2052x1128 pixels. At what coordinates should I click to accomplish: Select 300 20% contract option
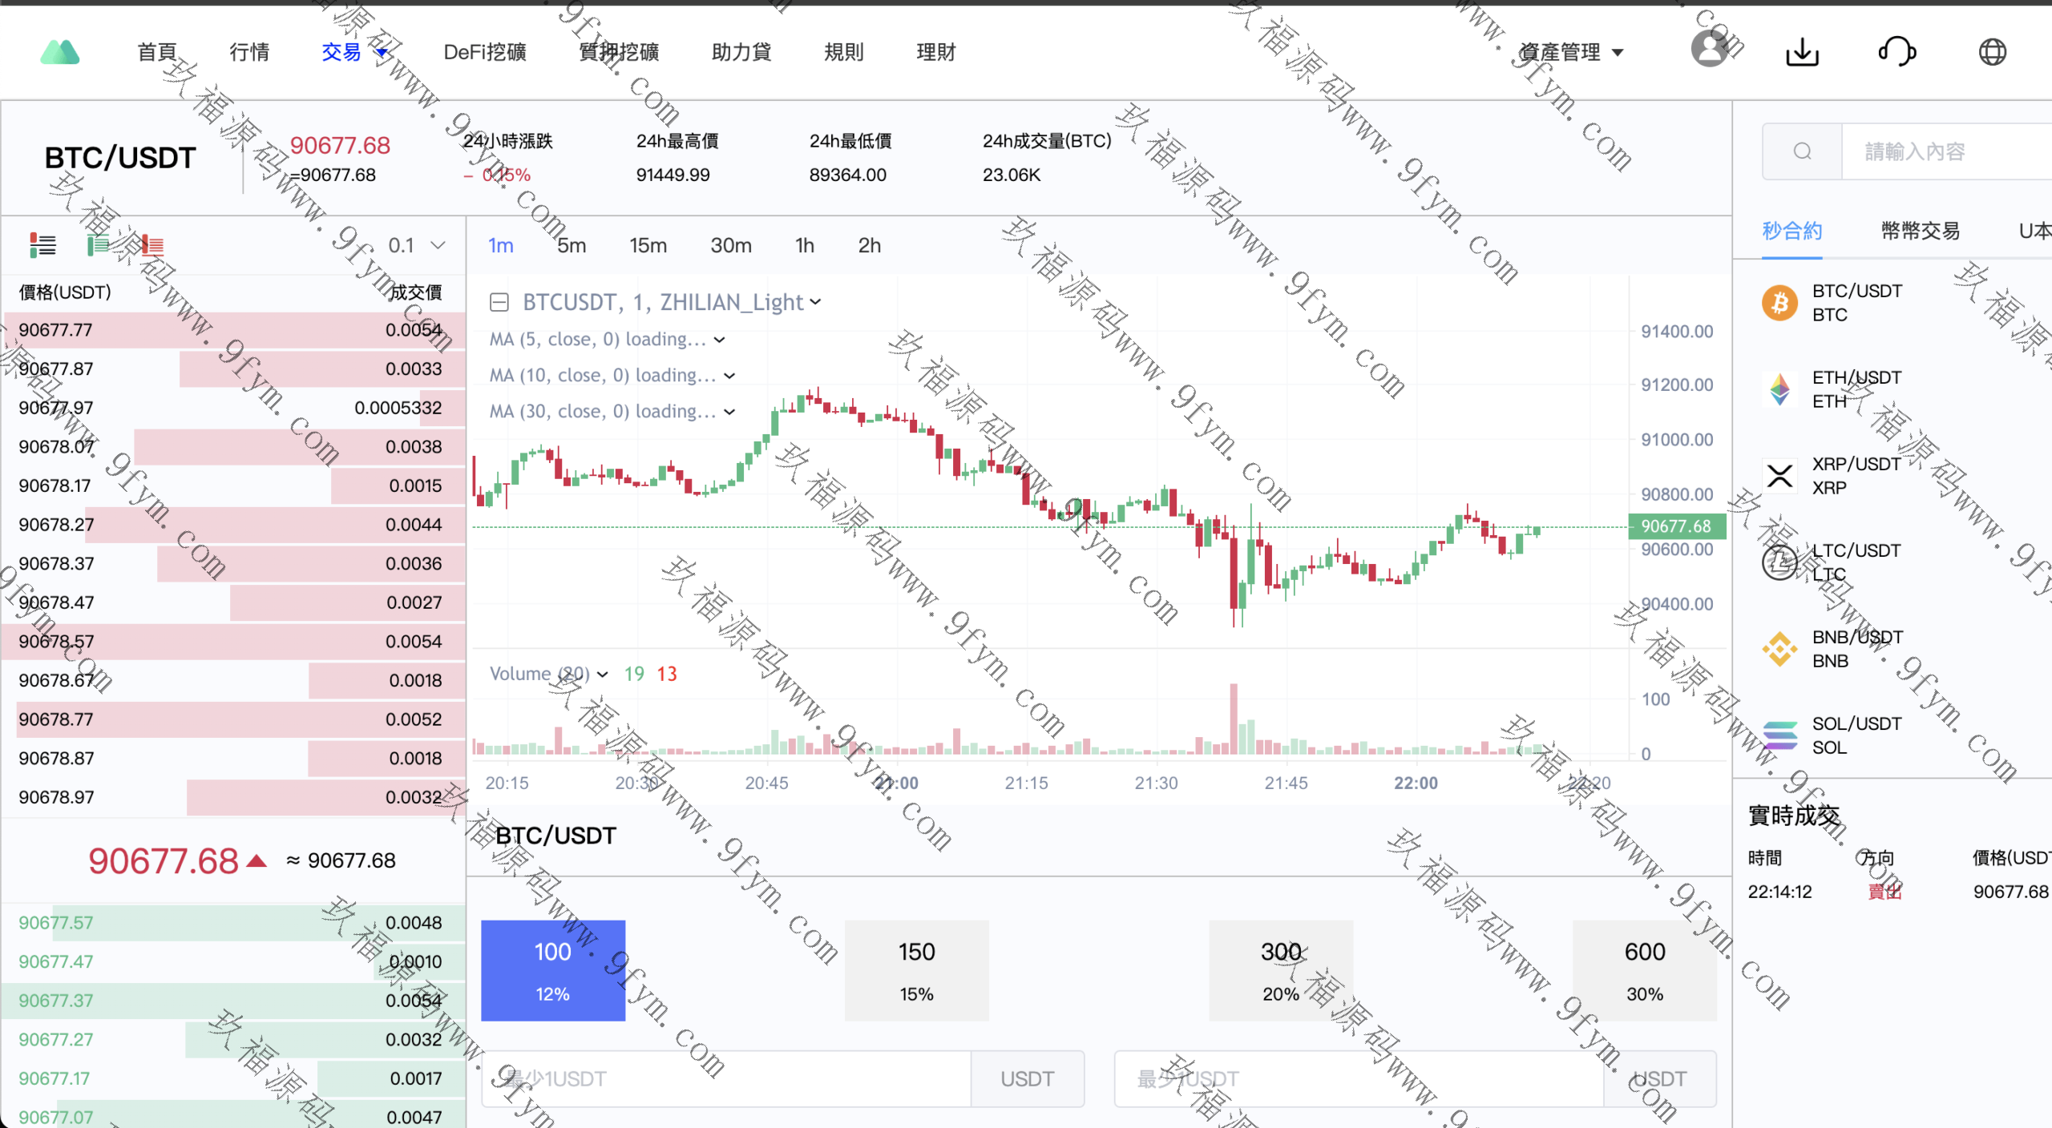pos(1280,970)
